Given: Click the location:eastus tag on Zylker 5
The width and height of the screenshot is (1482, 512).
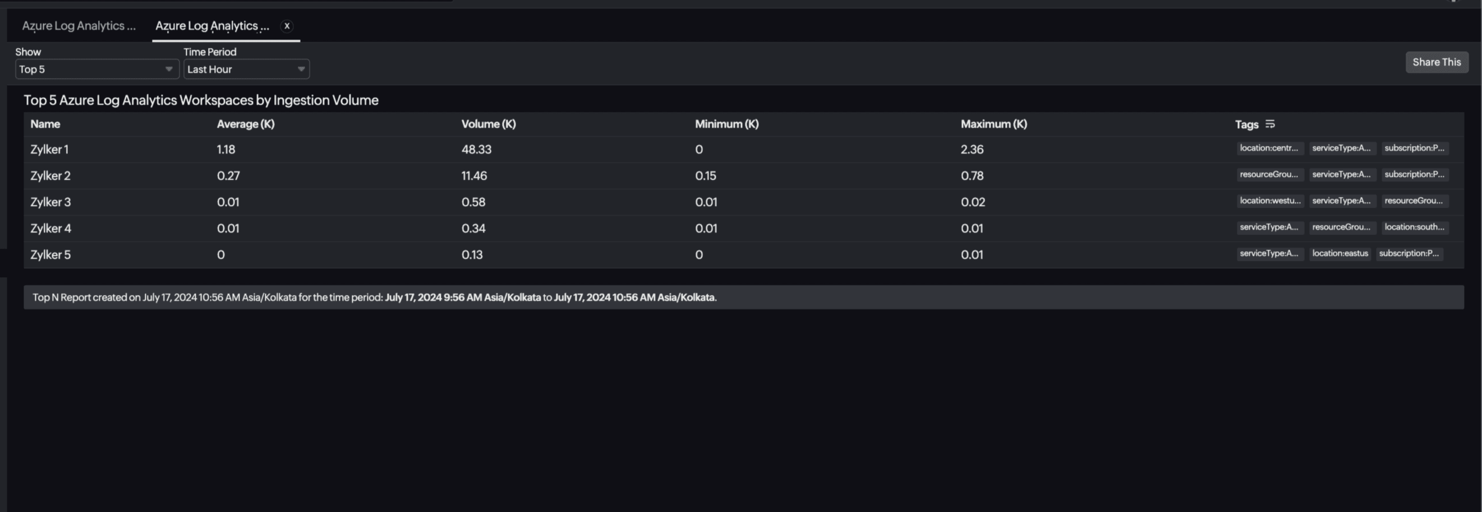Looking at the screenshot, I should point(1340,253).
